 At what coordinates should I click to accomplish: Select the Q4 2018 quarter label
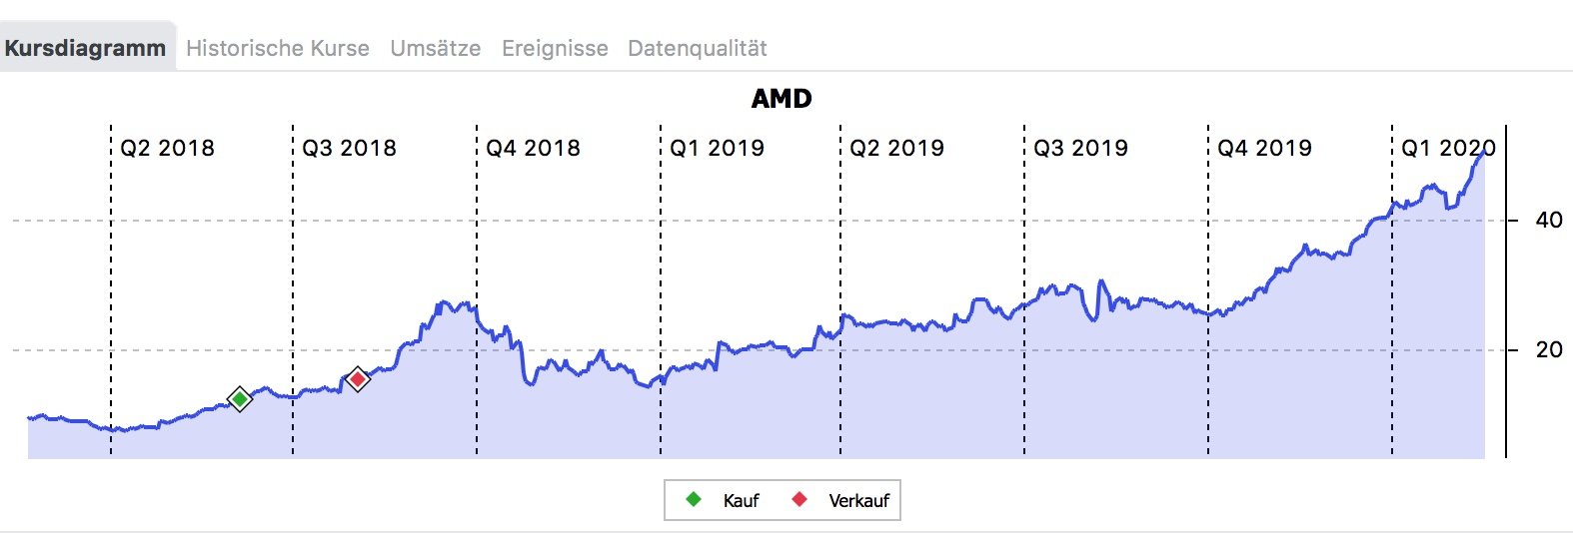pyautogui.click(x=533, y=149)
